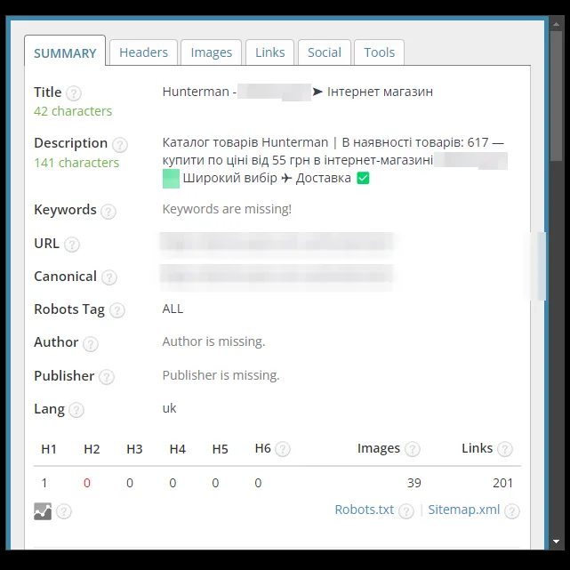This screenshot has width=570, height=570.
Task: Click the help icon next to Title
Action: 74,93
